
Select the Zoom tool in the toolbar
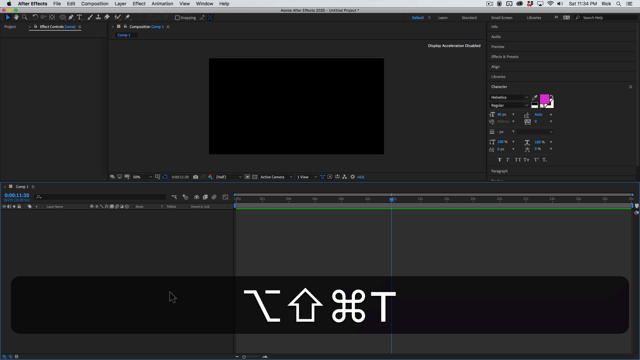tap(24, 17)
